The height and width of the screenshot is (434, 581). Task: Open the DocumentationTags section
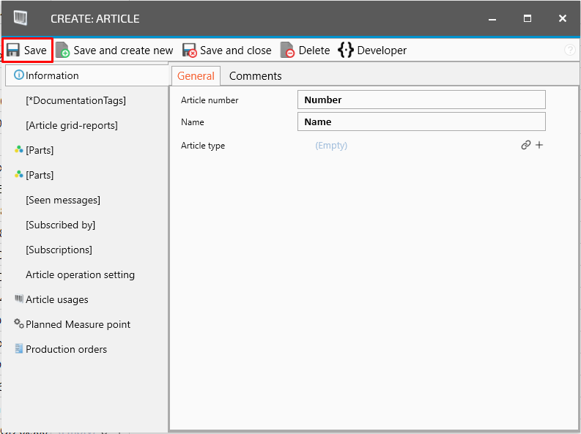[75, 100]
